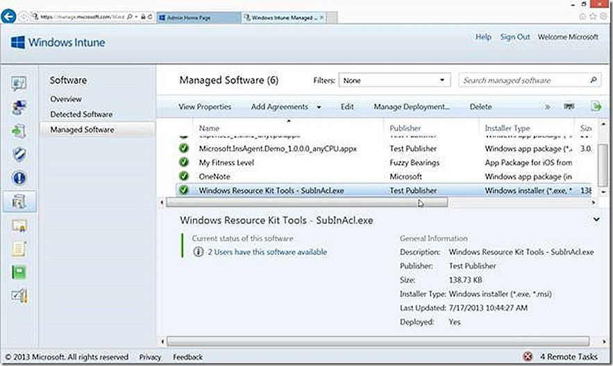Click the address bar refresh icon
The height and width of the screenshot is (366, 613).
coord(150,17)
